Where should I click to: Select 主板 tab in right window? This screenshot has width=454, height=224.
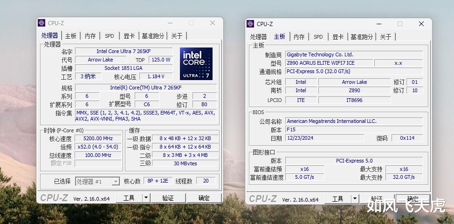click(x=279, y=36)
